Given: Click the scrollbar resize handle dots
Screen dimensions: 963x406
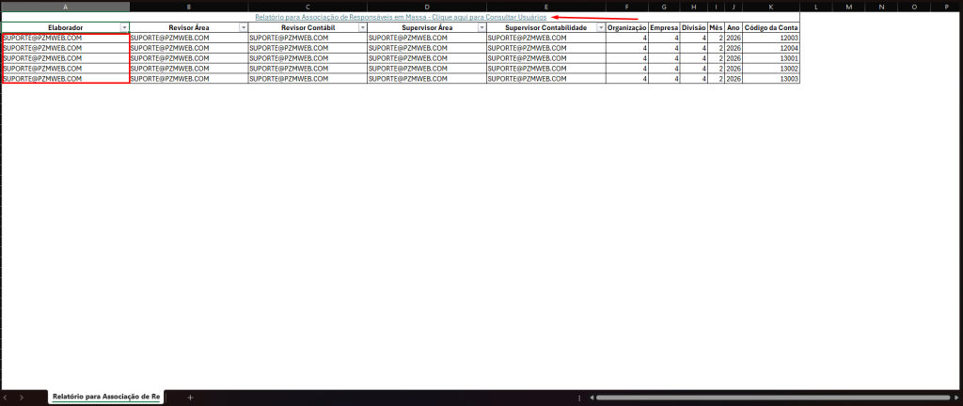Looking at the screenshot, I should click(577, 398).
